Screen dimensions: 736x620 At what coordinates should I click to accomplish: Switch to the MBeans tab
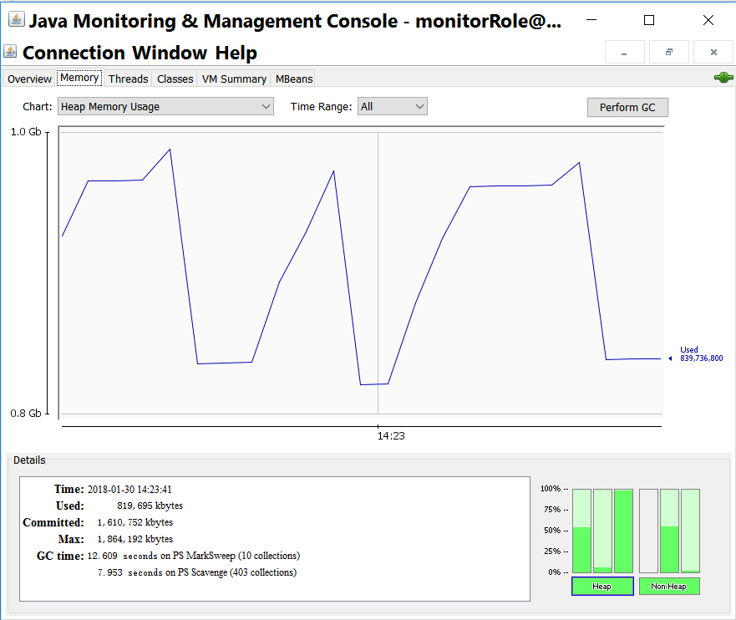(x=294, y=79)
